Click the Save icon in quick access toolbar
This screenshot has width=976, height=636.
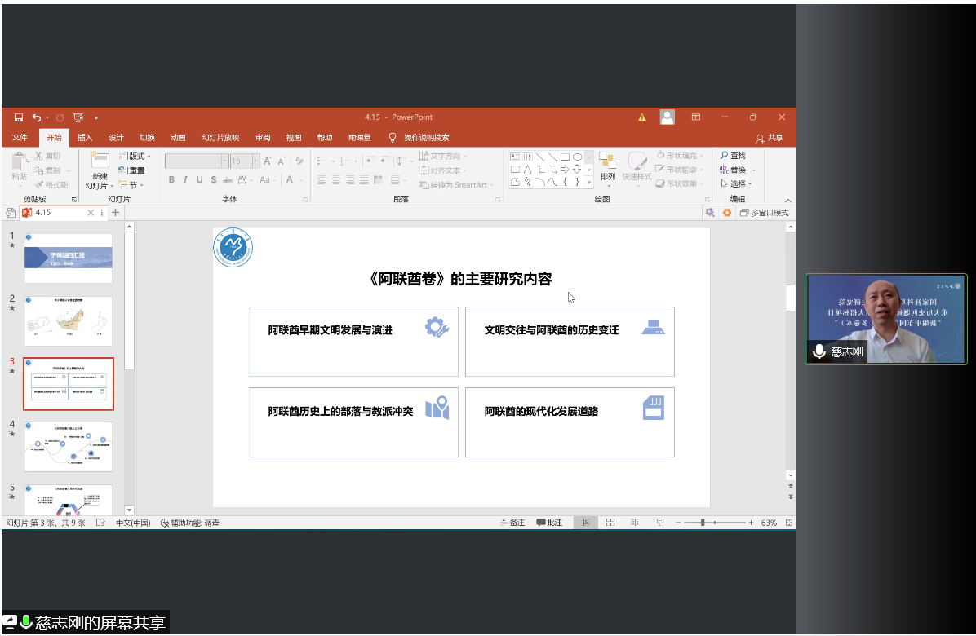click(18, 117)
